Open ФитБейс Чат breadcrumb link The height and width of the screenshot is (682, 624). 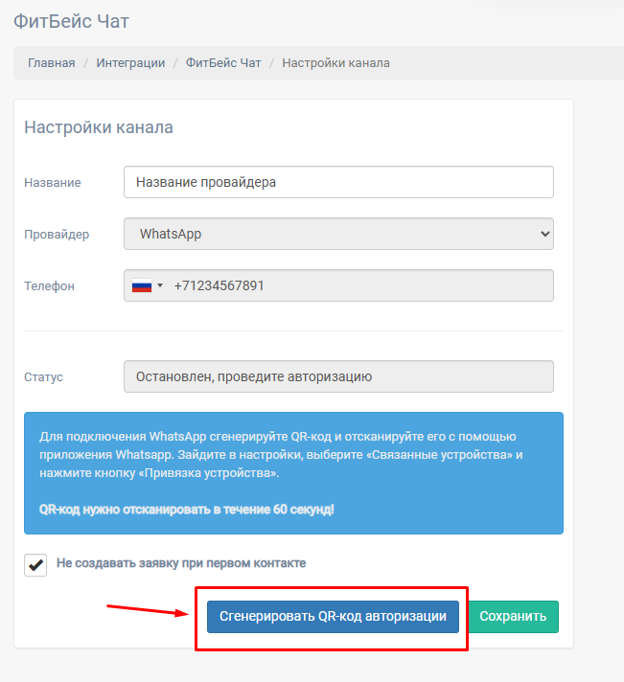pyautogui.click(x=223, y=63)
